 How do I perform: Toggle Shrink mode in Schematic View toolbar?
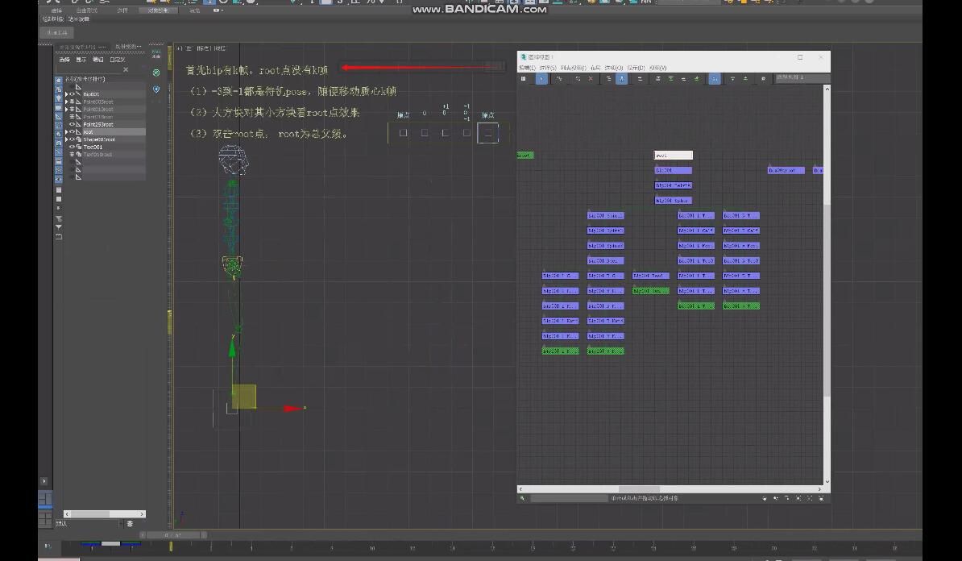pyautogui.click(x=715, y=78)
